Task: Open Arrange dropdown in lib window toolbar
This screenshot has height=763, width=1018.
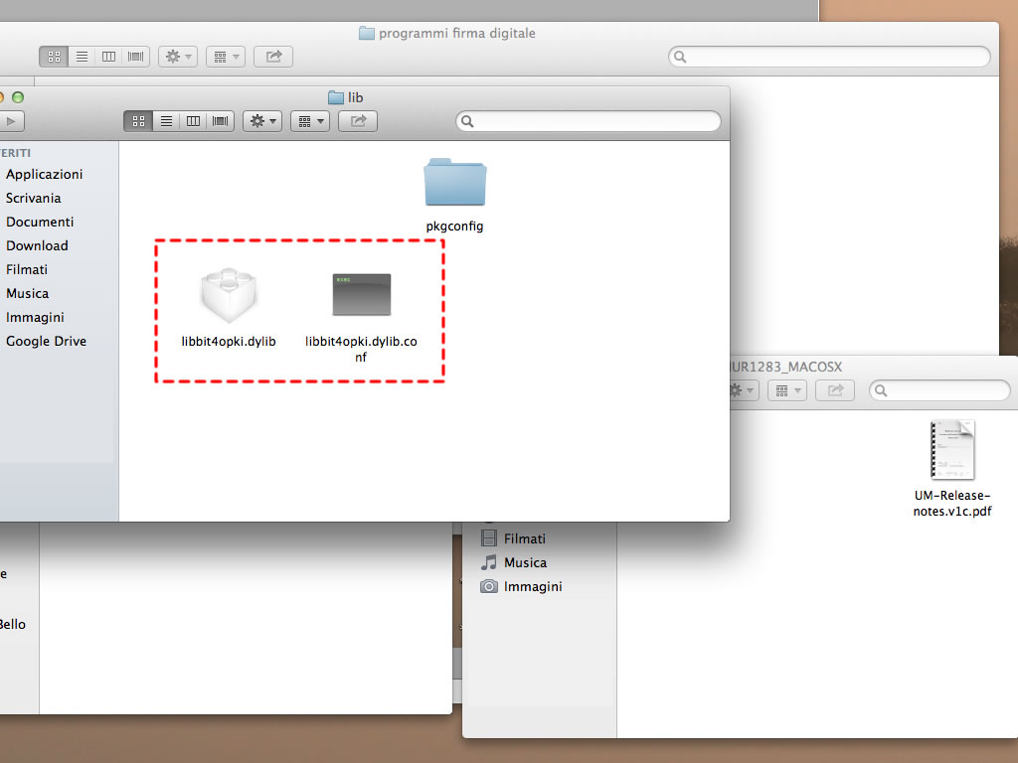Action: point(310,121)
